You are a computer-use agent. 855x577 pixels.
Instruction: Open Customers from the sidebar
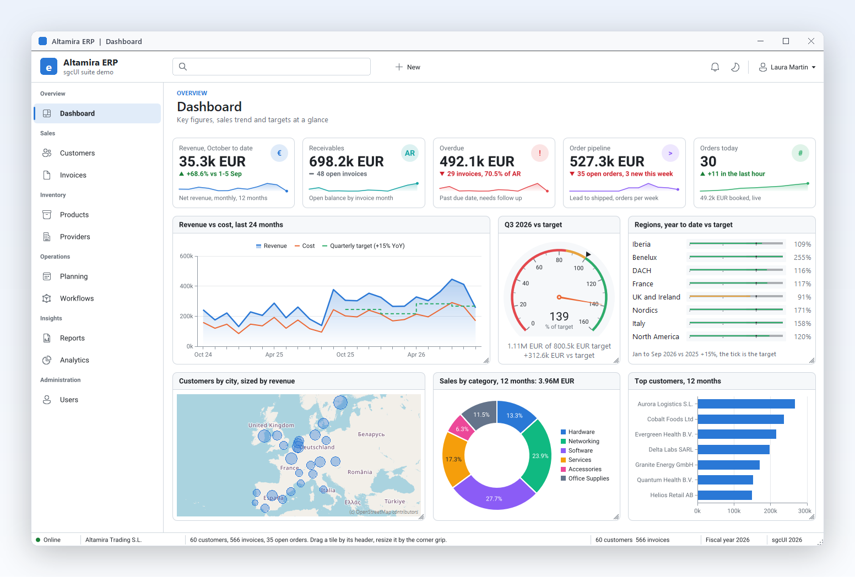97,153
